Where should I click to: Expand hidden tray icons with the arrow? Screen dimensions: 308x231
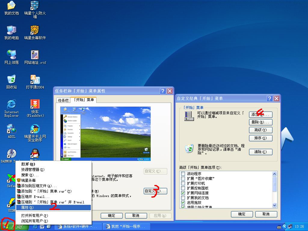coord(285,226)
